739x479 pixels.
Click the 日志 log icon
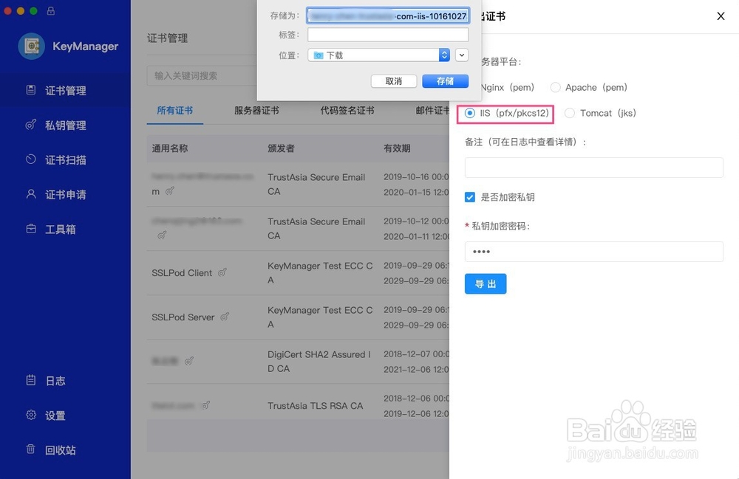pos(30,380)
